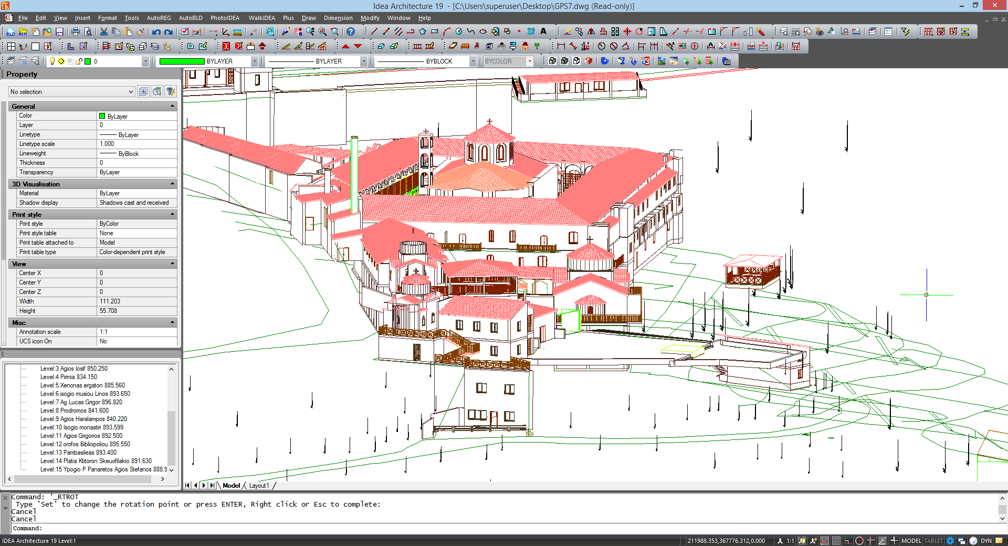Screen dimensions: 1008x546
Task: Click the blue Settings gear in status bar
Action: pos(950,541)
